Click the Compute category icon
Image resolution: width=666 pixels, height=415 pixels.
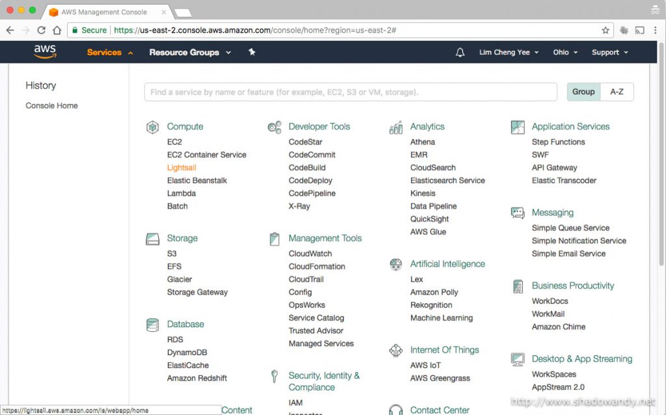pyautogui.click(x=152, y=127)
